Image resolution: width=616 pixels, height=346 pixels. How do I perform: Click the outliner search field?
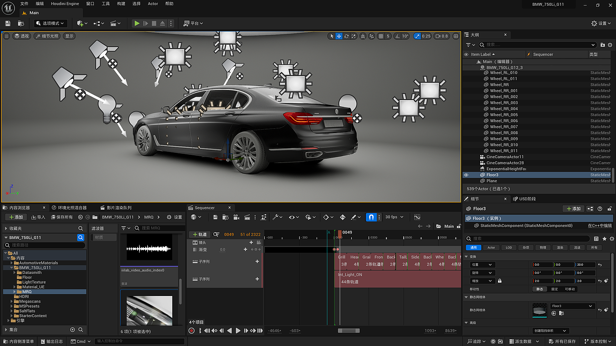(537, 45)
